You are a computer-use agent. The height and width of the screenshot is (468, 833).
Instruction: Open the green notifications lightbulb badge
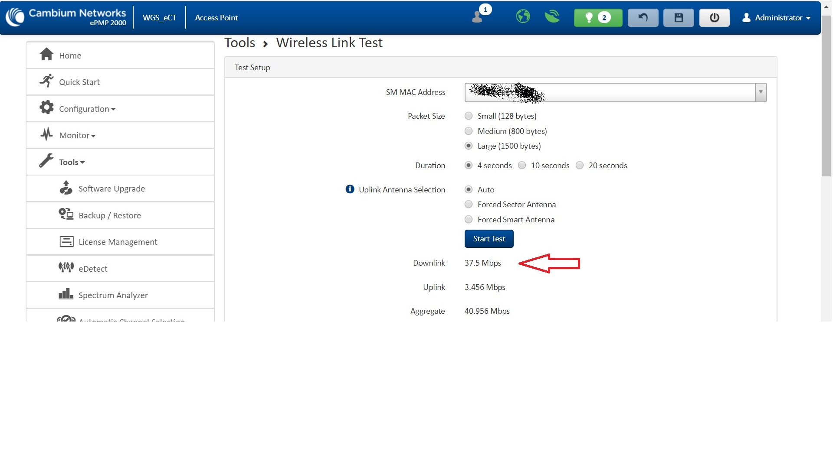597,18
